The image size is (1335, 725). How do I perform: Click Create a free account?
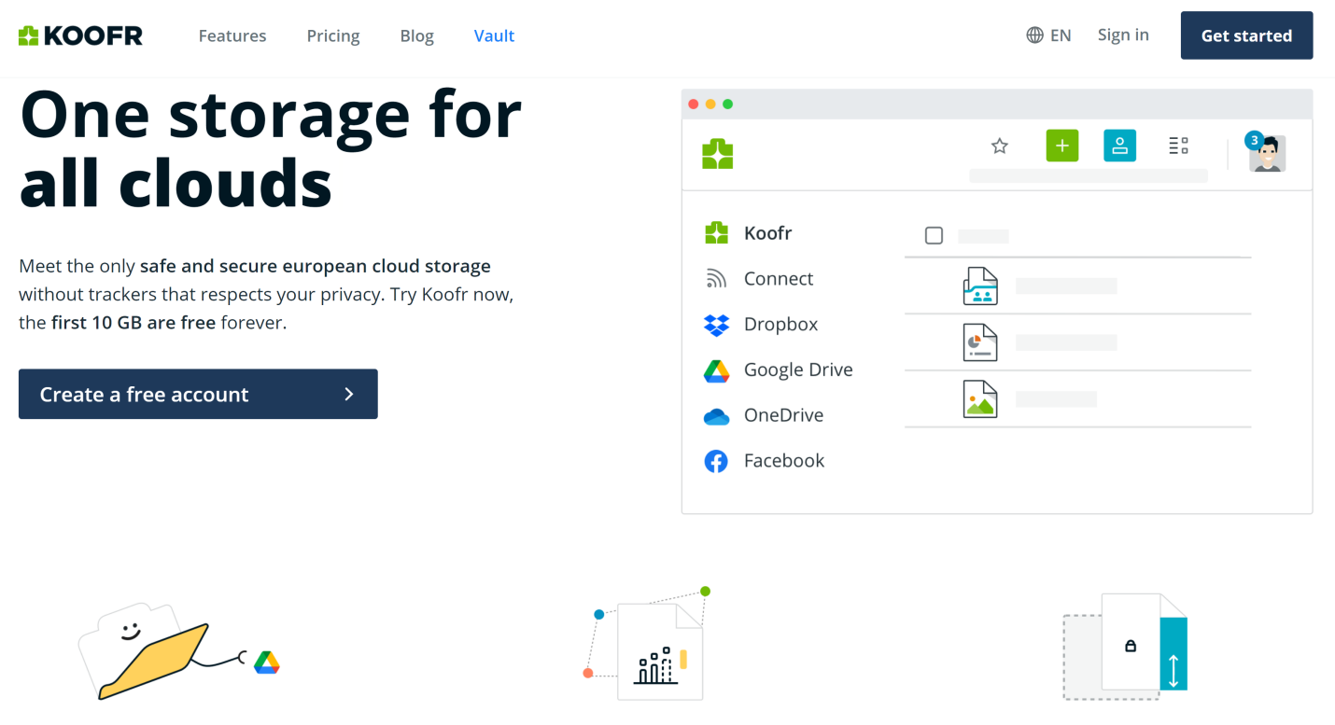pyautogui.click(x=198, y=394)
